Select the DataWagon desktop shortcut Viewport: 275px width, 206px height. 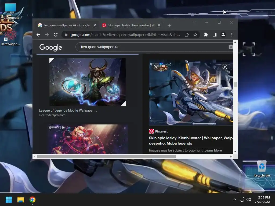click(10, 38)
